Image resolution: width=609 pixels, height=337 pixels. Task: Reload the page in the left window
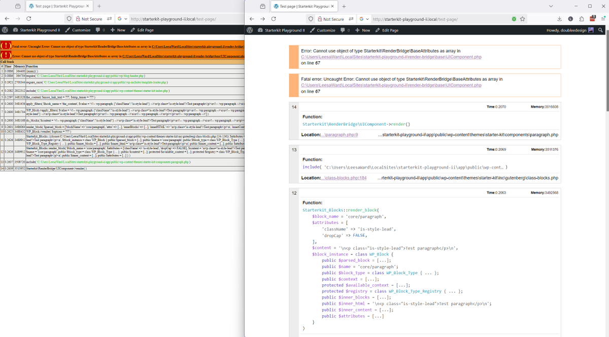[29, 19]
